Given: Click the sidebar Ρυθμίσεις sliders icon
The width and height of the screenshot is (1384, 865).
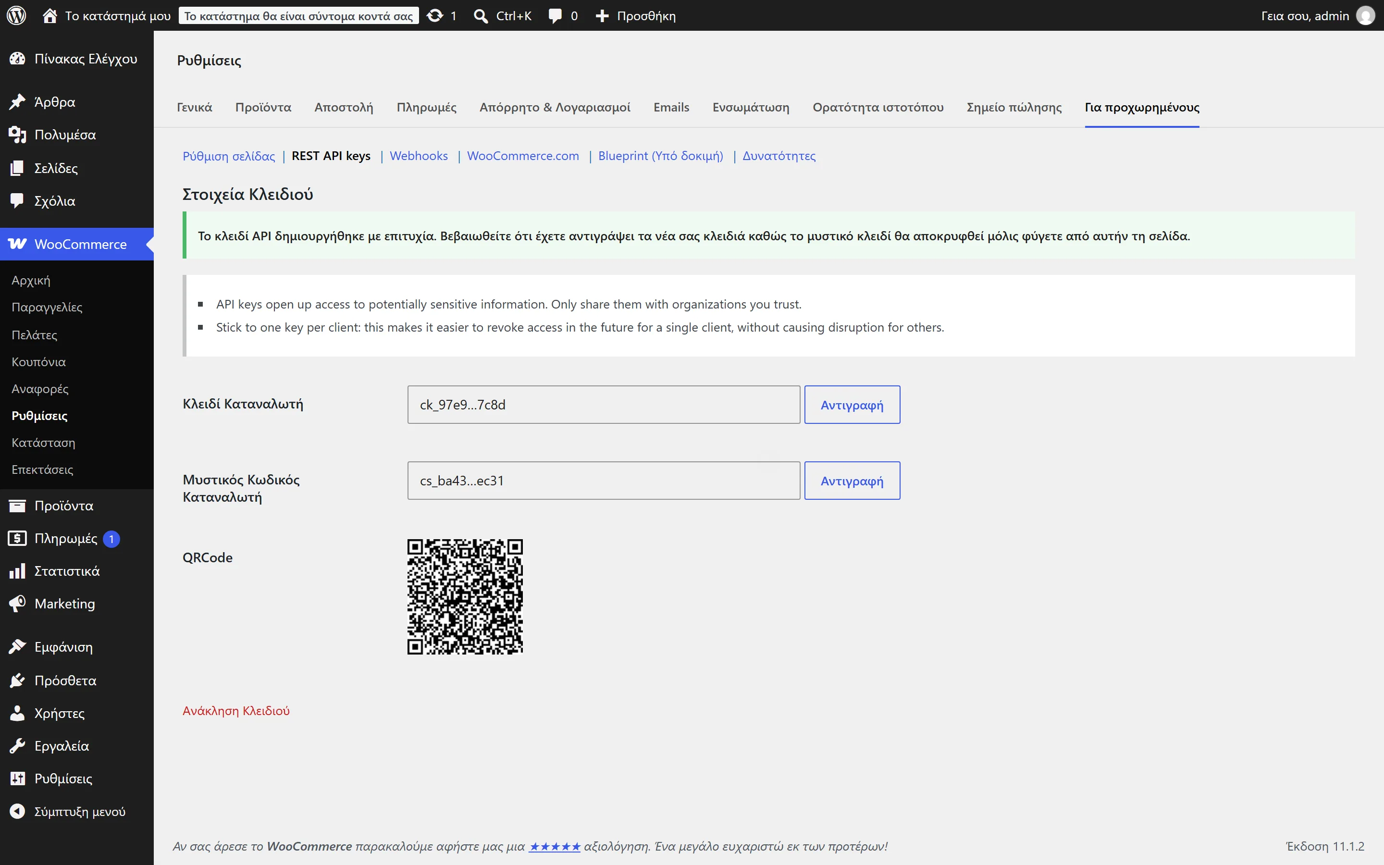Looking at the screenshot, I should [17, 778].
